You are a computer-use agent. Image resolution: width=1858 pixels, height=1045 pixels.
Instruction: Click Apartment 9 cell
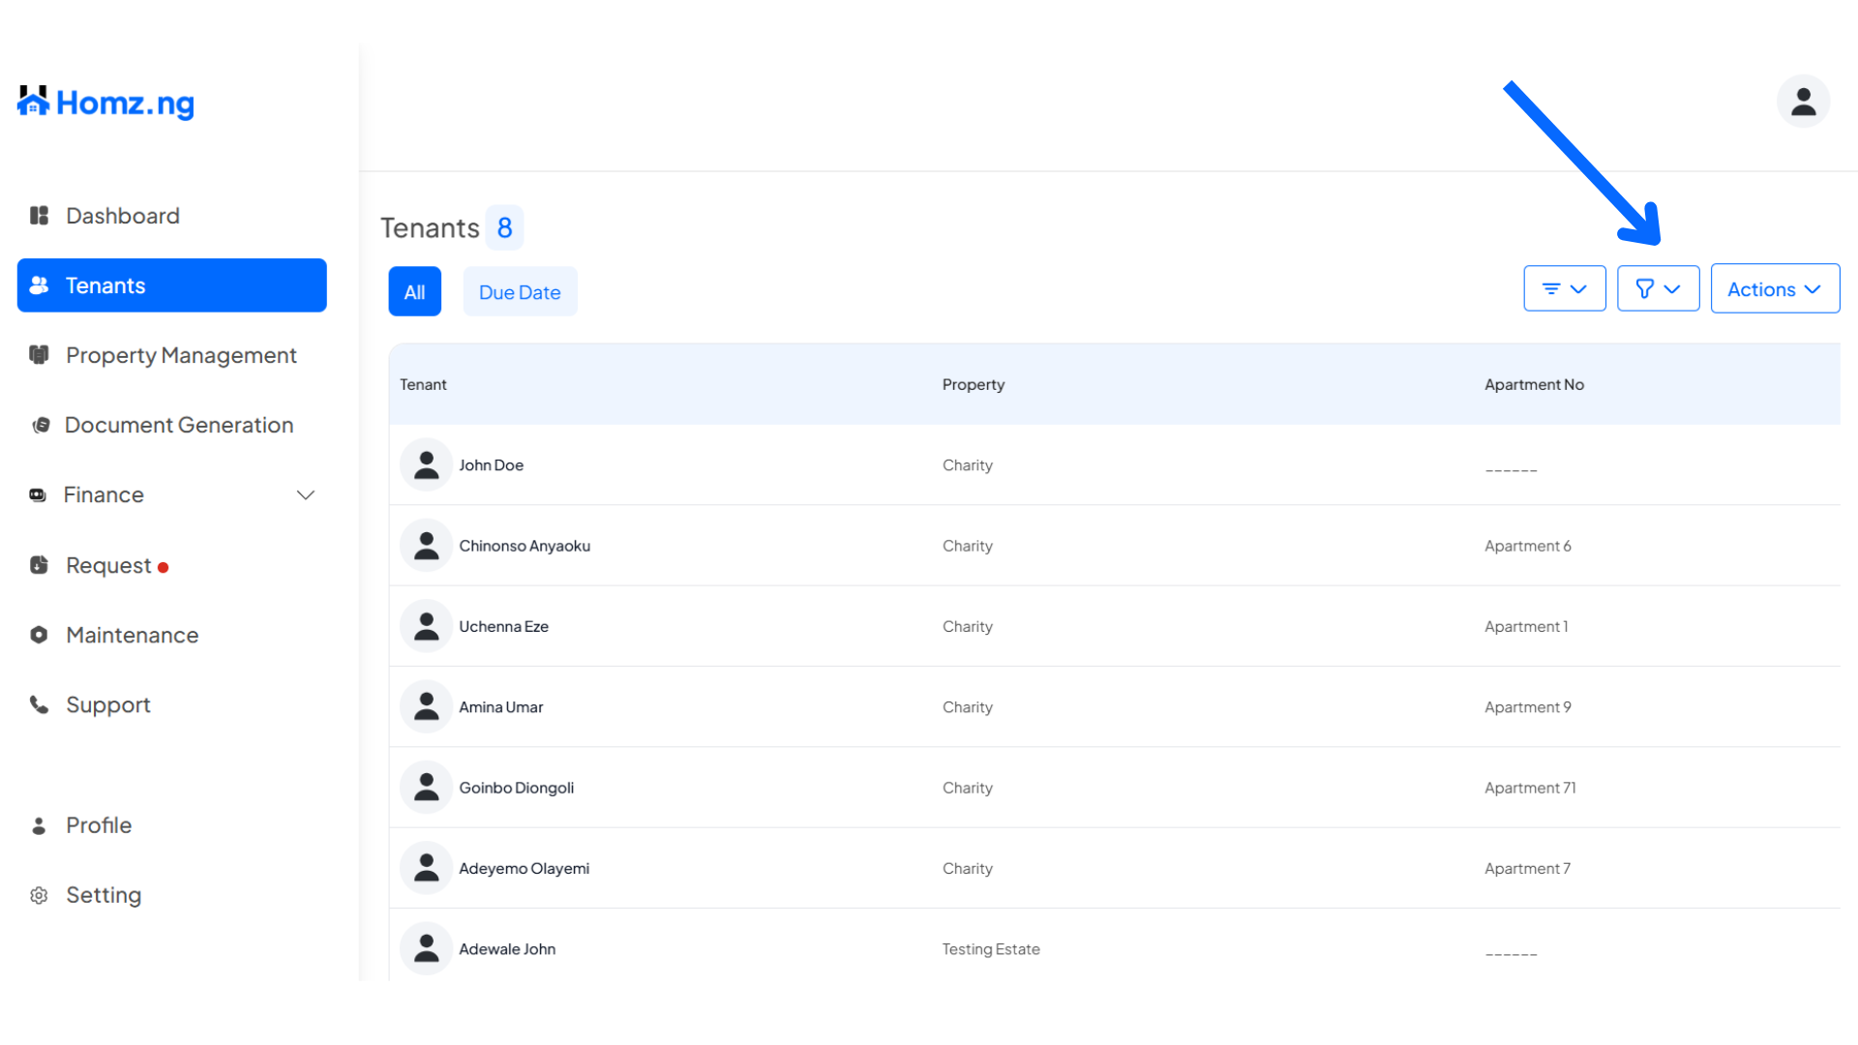tap(1528, 707)
